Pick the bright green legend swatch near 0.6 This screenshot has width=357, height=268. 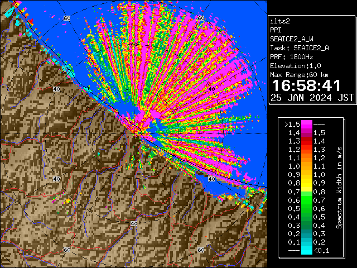[x=307, y=200]
